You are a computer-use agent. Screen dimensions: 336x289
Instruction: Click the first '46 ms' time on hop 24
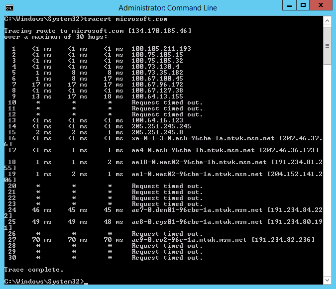tap(42, 210)
